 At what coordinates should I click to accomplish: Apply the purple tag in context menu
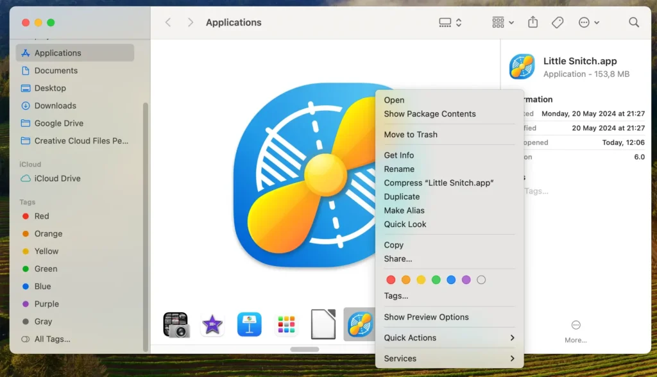(466, 280)
